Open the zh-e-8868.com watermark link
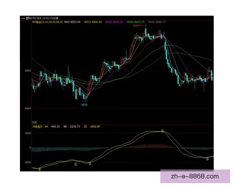 (195, 176)
